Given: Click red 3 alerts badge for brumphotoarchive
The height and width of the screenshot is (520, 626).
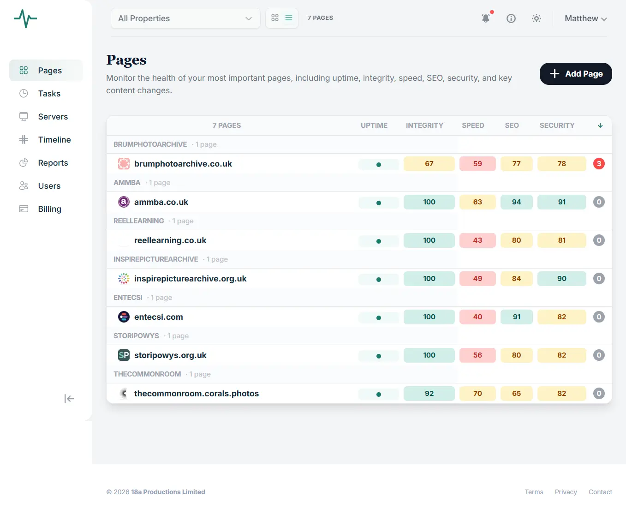Looking at the screenshot, I should (599, 163).
